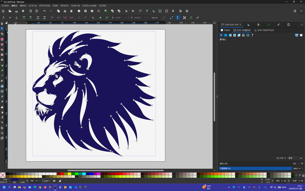This screenshot has width=305, height=191.
Task: Expand the dock panel chevron menu
Action: point(302,25)
